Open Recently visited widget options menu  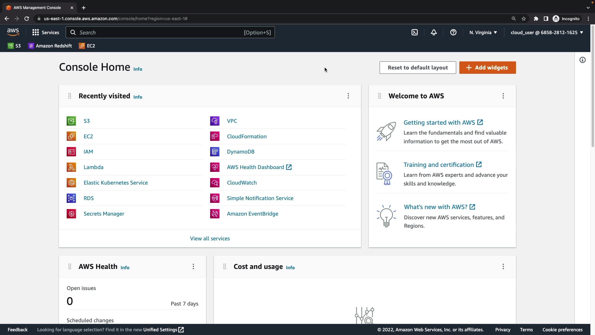pyautogui.click(x=348, y=96)
